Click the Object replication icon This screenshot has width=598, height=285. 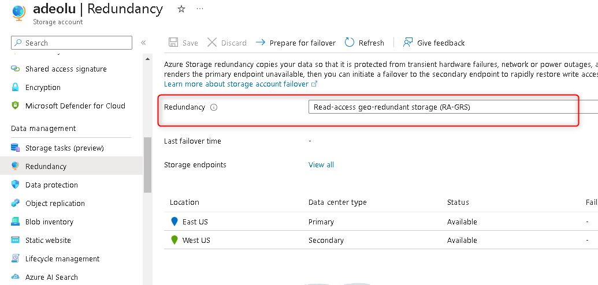(16, 203)
